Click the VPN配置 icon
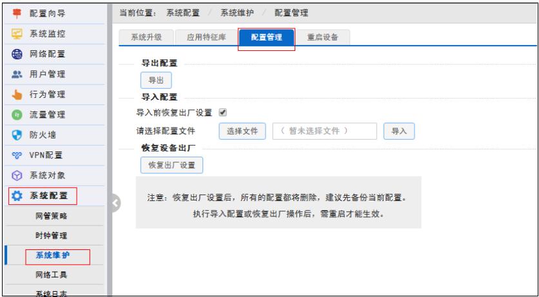 pos(17,155)
